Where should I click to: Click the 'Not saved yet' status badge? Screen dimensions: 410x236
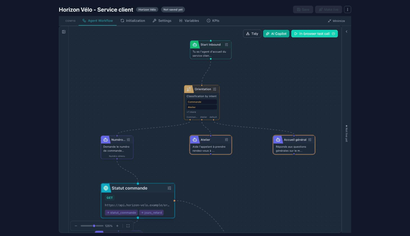(x=173, y=10)
